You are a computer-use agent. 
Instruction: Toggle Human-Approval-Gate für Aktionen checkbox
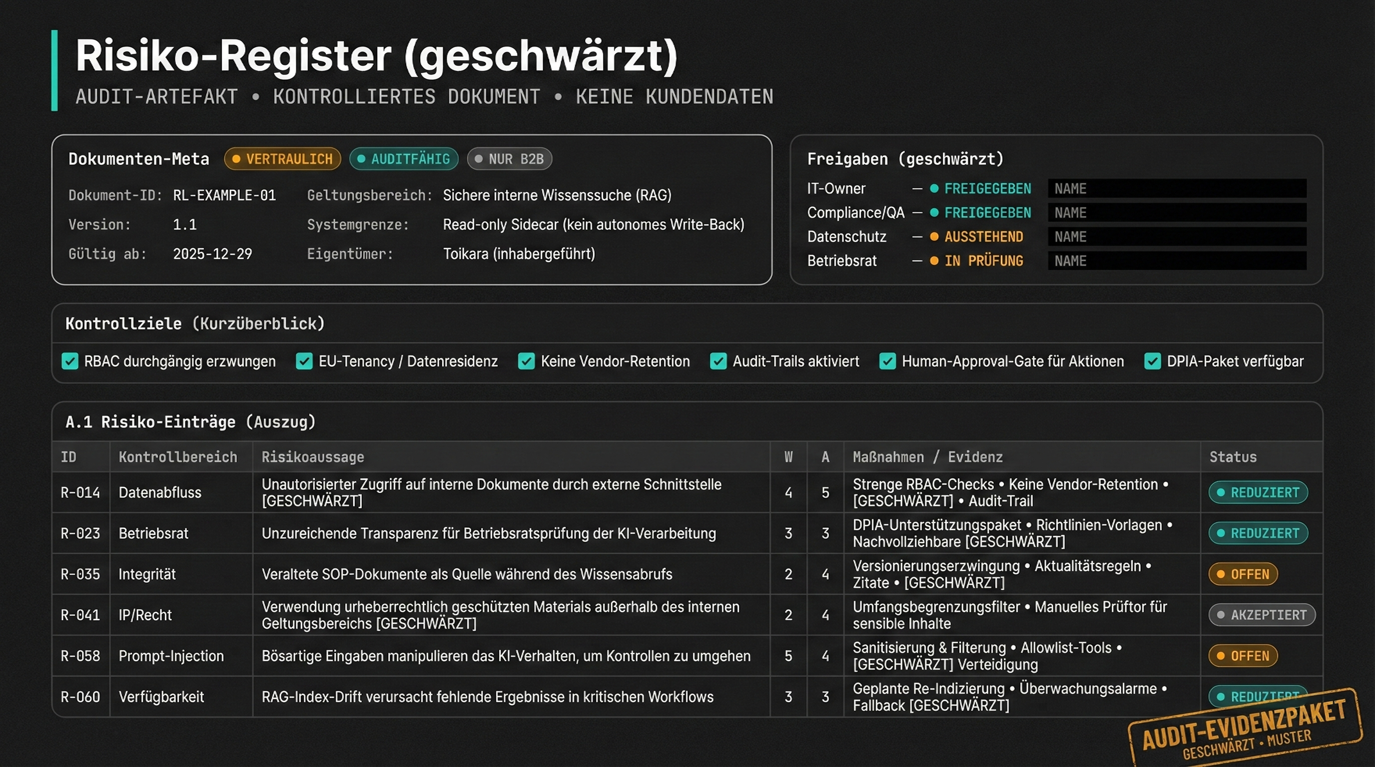(x=888, y=362)
